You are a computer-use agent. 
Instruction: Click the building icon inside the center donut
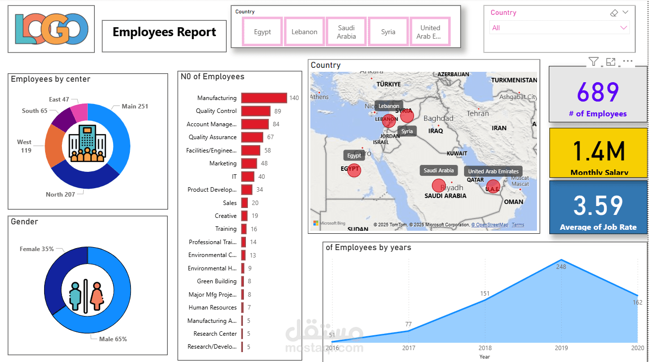[88, 144]
